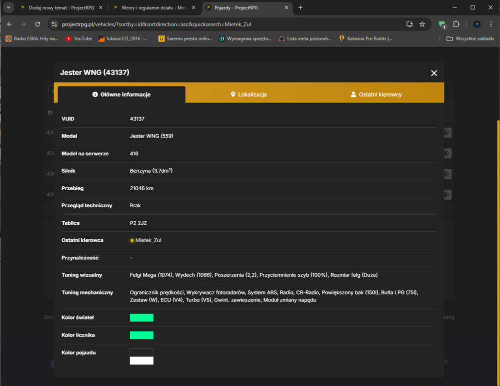Open the Radio ESKA bookmark
Viewport: 500px width, 386px height.
[32, 39]
